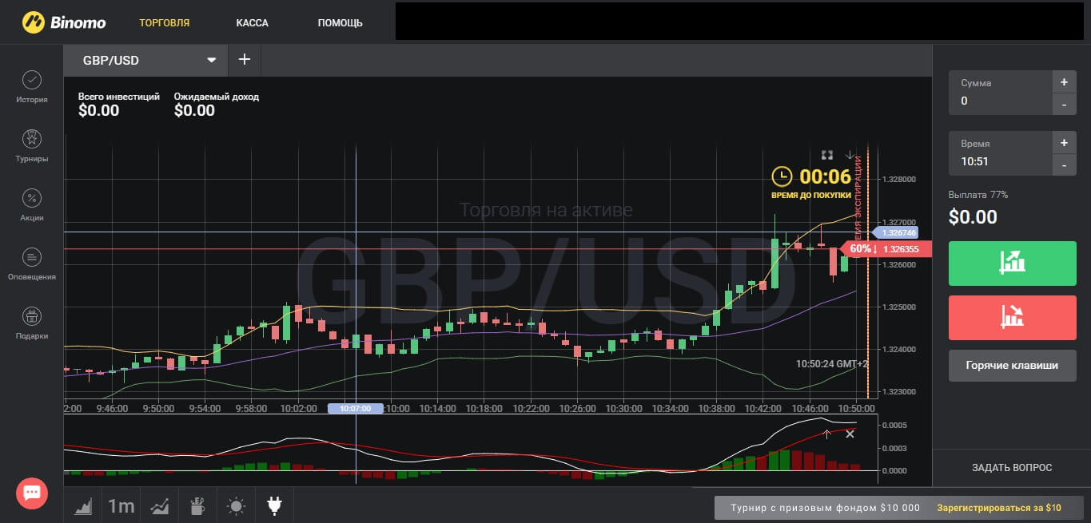1091x523 pixels.
Task: Open the Касса menu item
Action: point(252,22)
